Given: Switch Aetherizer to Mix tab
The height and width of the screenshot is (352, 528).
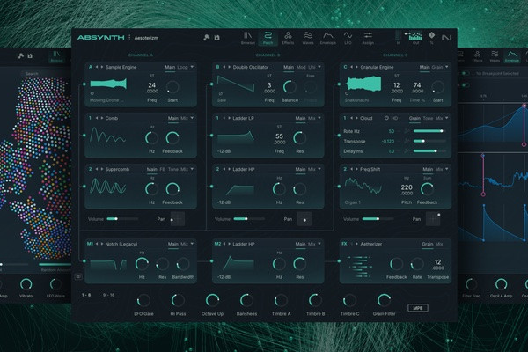Looking at the screenshot, I should (439, 245).
